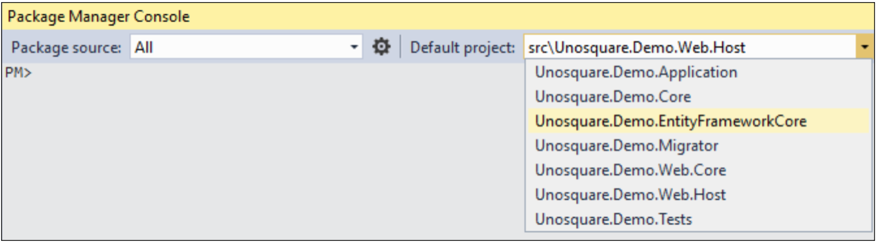Click the Default project label
878x244 pixels.
point(462,48)
